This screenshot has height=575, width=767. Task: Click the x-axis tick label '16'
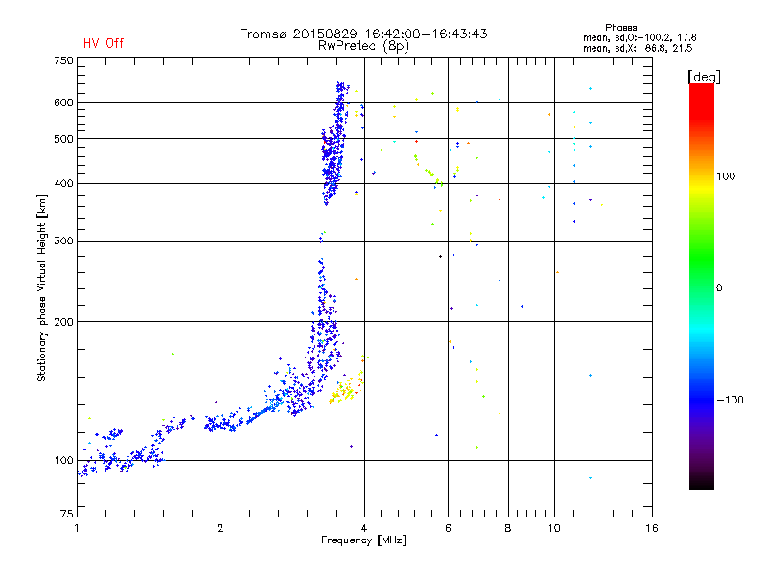pyautogui.click(x=652, y=528)
